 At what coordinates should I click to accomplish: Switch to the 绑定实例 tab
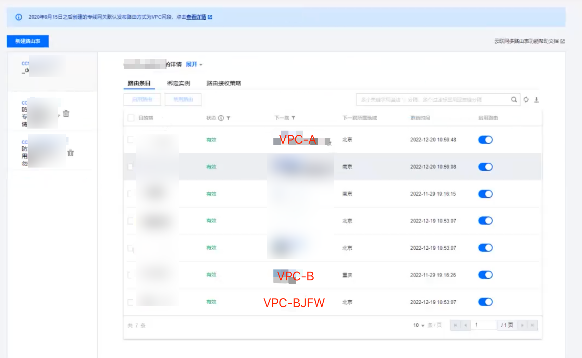[178, 83]
